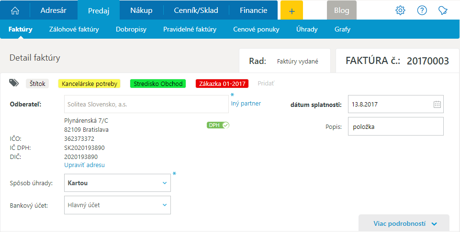The image size is (460, 232).
Task: Open the Cenník/Sklad menu tab
Action: (x=195, y=10)
